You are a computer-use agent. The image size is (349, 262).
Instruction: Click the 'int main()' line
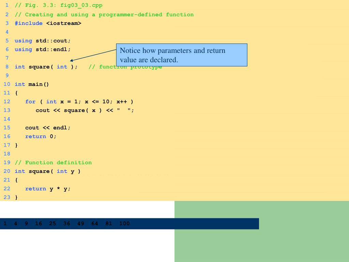pos(32,84)
